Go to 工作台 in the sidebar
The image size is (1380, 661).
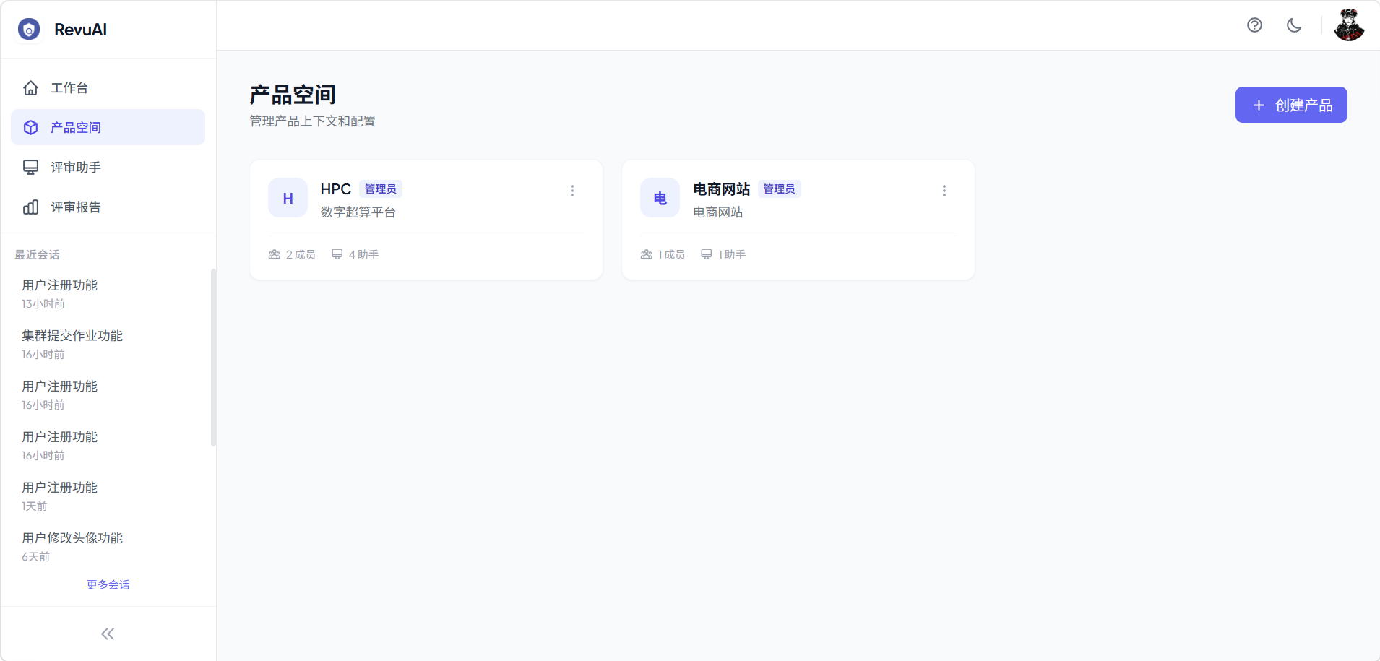pos(108,87)
